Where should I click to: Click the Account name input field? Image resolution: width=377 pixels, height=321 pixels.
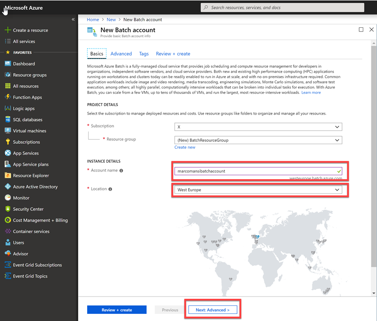pos(258,171)
